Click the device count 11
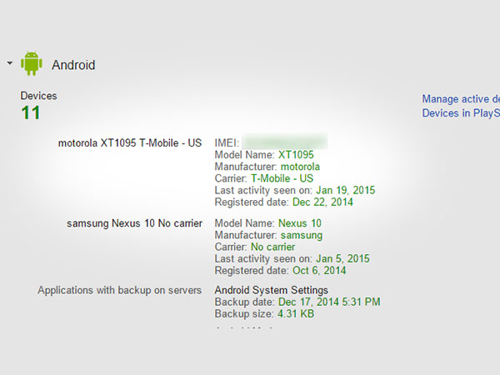The width and height of the screenshot is (500, 375). (x=31, y=112)
